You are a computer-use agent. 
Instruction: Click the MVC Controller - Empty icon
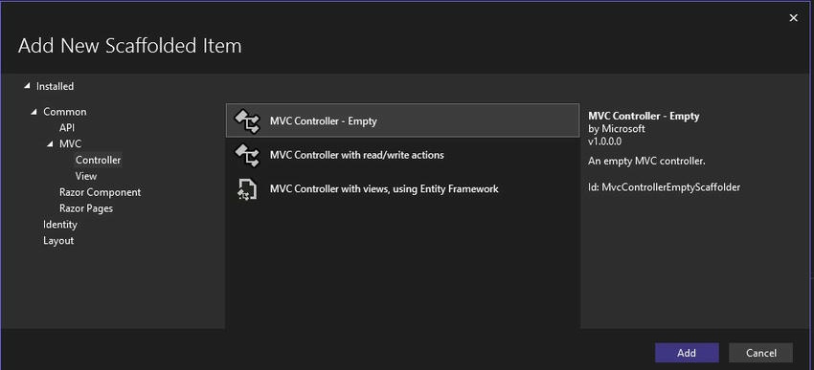[x=246, y=120]
